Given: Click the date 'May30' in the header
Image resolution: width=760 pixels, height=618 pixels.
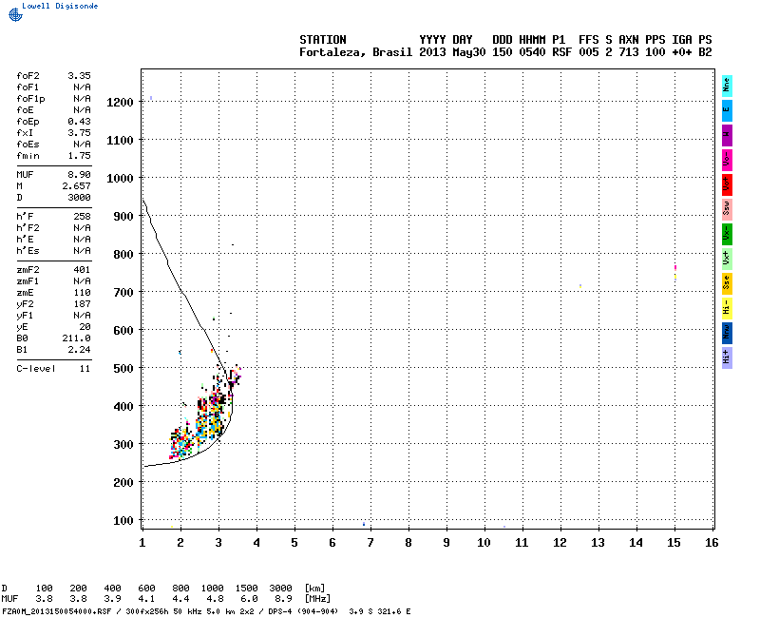Looking at the screenshot, I should click(x=468, y=52).
